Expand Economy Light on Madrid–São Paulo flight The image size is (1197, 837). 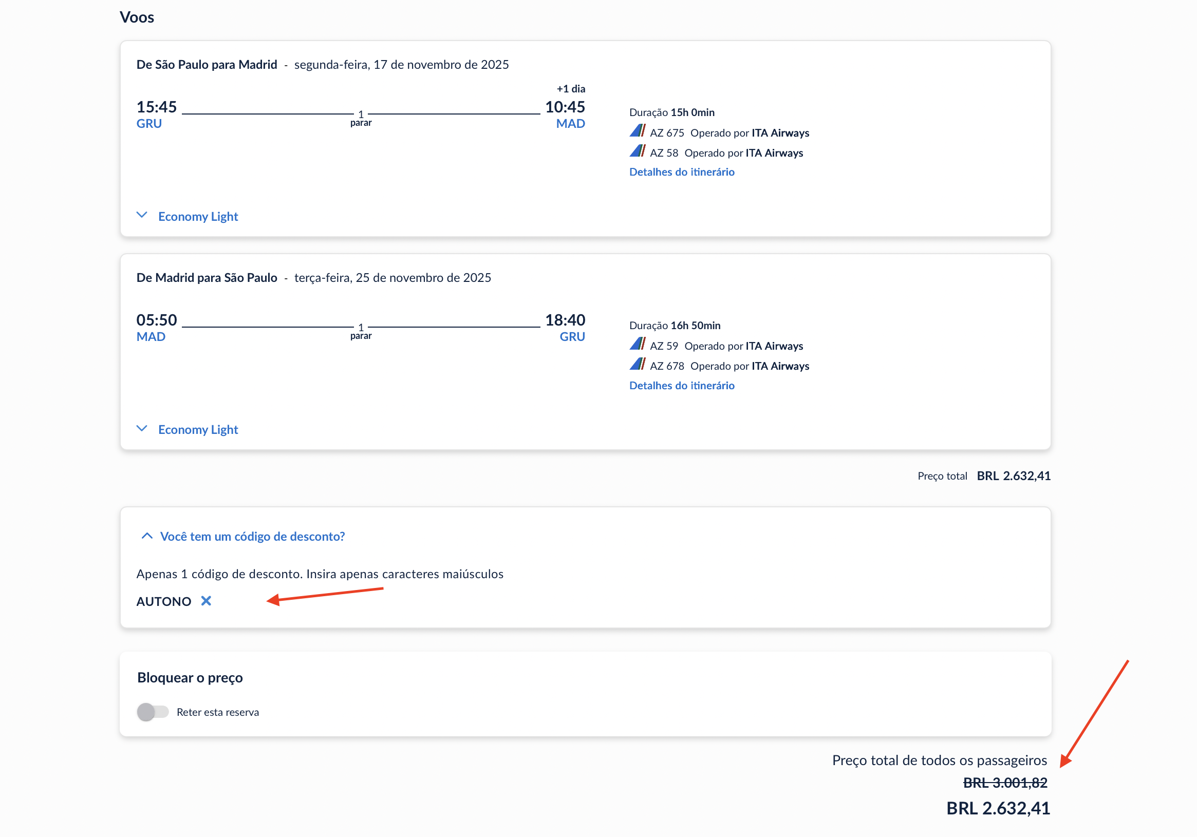198,429
